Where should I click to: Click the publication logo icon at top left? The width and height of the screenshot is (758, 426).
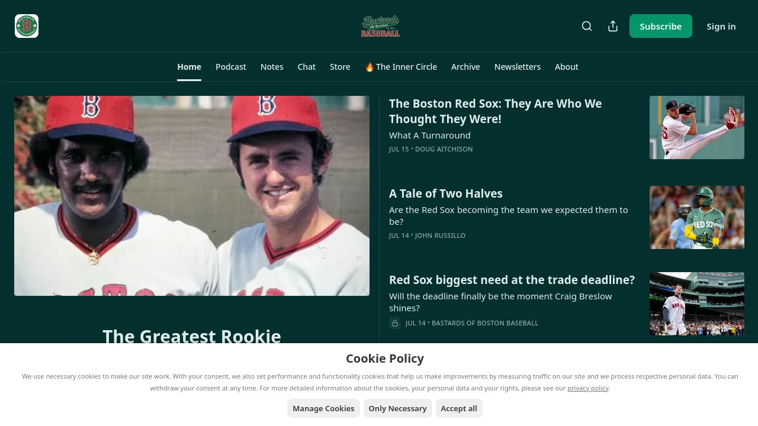[27, 26]
